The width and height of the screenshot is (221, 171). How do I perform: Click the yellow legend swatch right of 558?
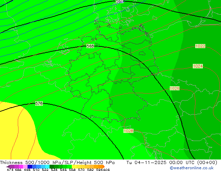[74, 166]
